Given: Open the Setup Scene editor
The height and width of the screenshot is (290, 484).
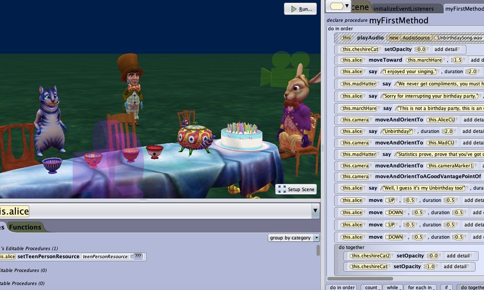Looking at the screenshot, I should click(296, 189).
